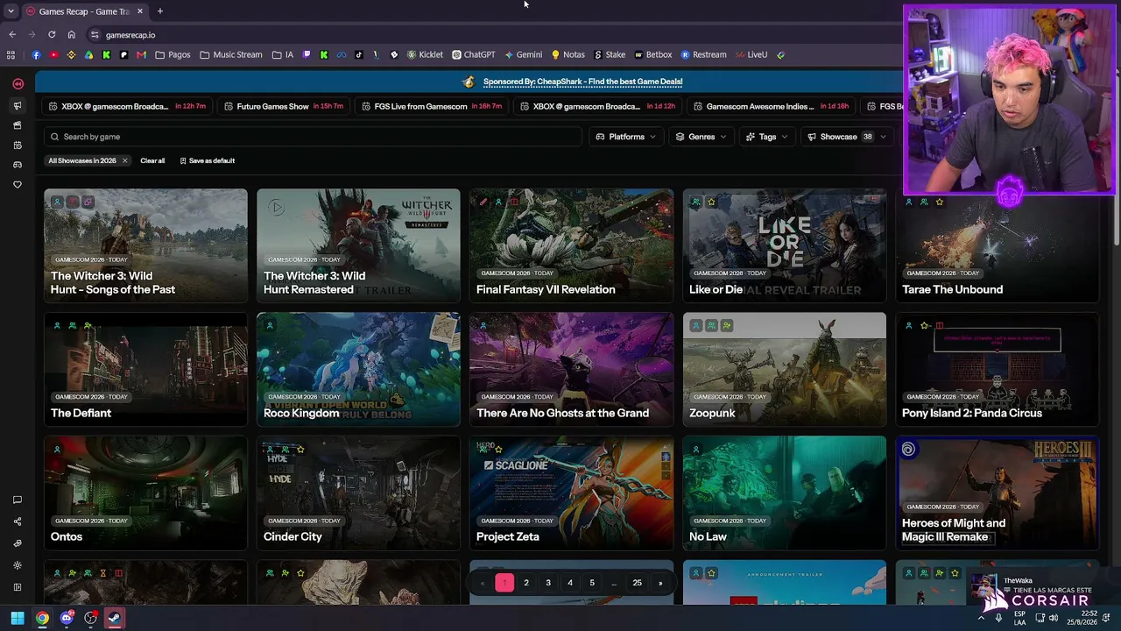Show hidden system tray icons
The image size is (1121, 631).
click(981, 618)
